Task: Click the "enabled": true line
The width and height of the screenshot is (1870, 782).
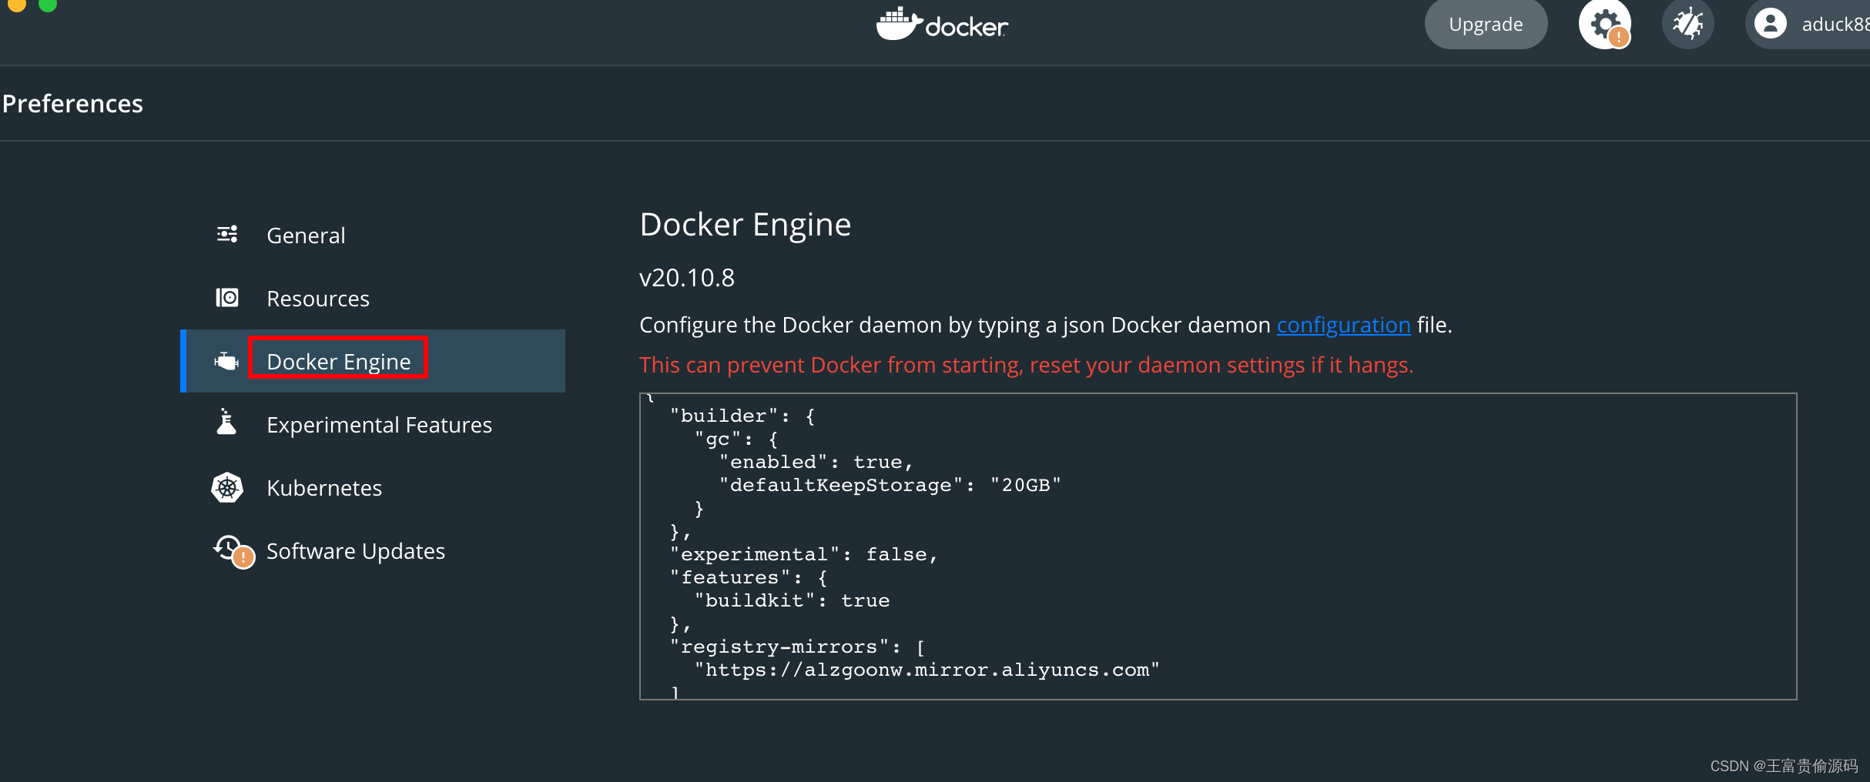Action: (x=816, y=462)
